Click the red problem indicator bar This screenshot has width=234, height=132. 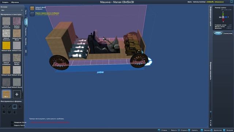(x=50, y=122)
